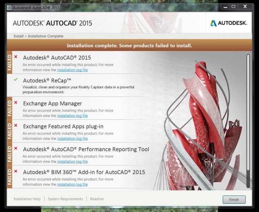259x212 pixels.
Task: Close the AutoCAD 2015 installer window
Action: [x=245, y=7]
